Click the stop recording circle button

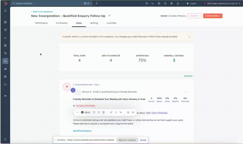click(x=82, y=112)
